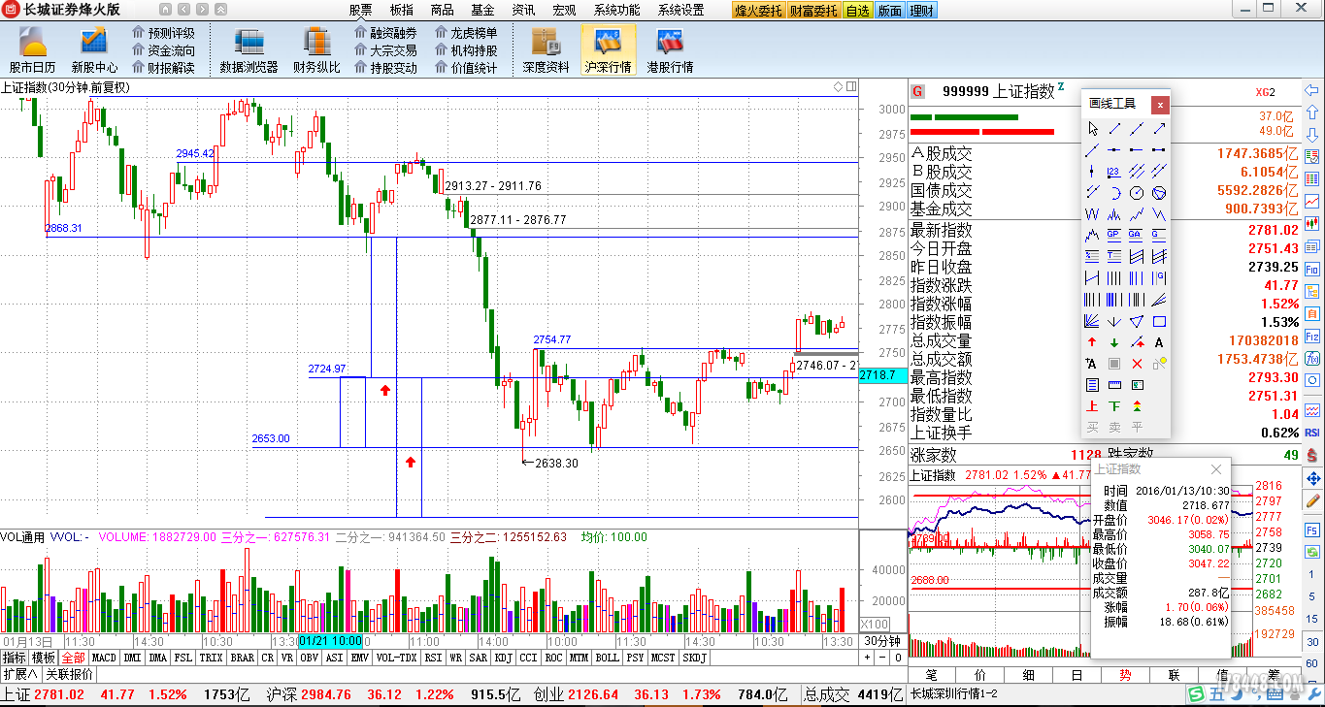
Task: Click the red X delete drawing tool
Action: pyautogui.click(x=1137, y=364)
